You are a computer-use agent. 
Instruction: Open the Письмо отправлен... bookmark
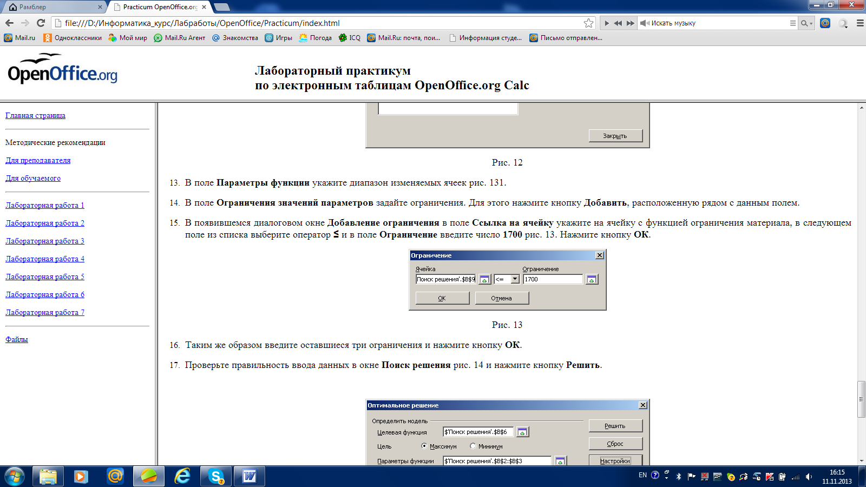click(x=566, y=38)
